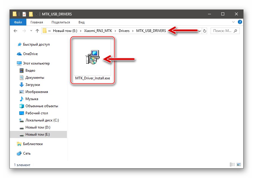Viewport: 253px width, 178px height.
Task: Click the window folder system icon
Action: tap(15, 14)
